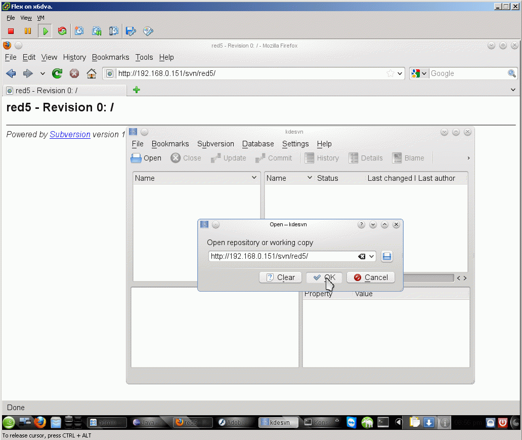
Task: Click left pane Name column sort arrow
Action: (x=254, y=178)
